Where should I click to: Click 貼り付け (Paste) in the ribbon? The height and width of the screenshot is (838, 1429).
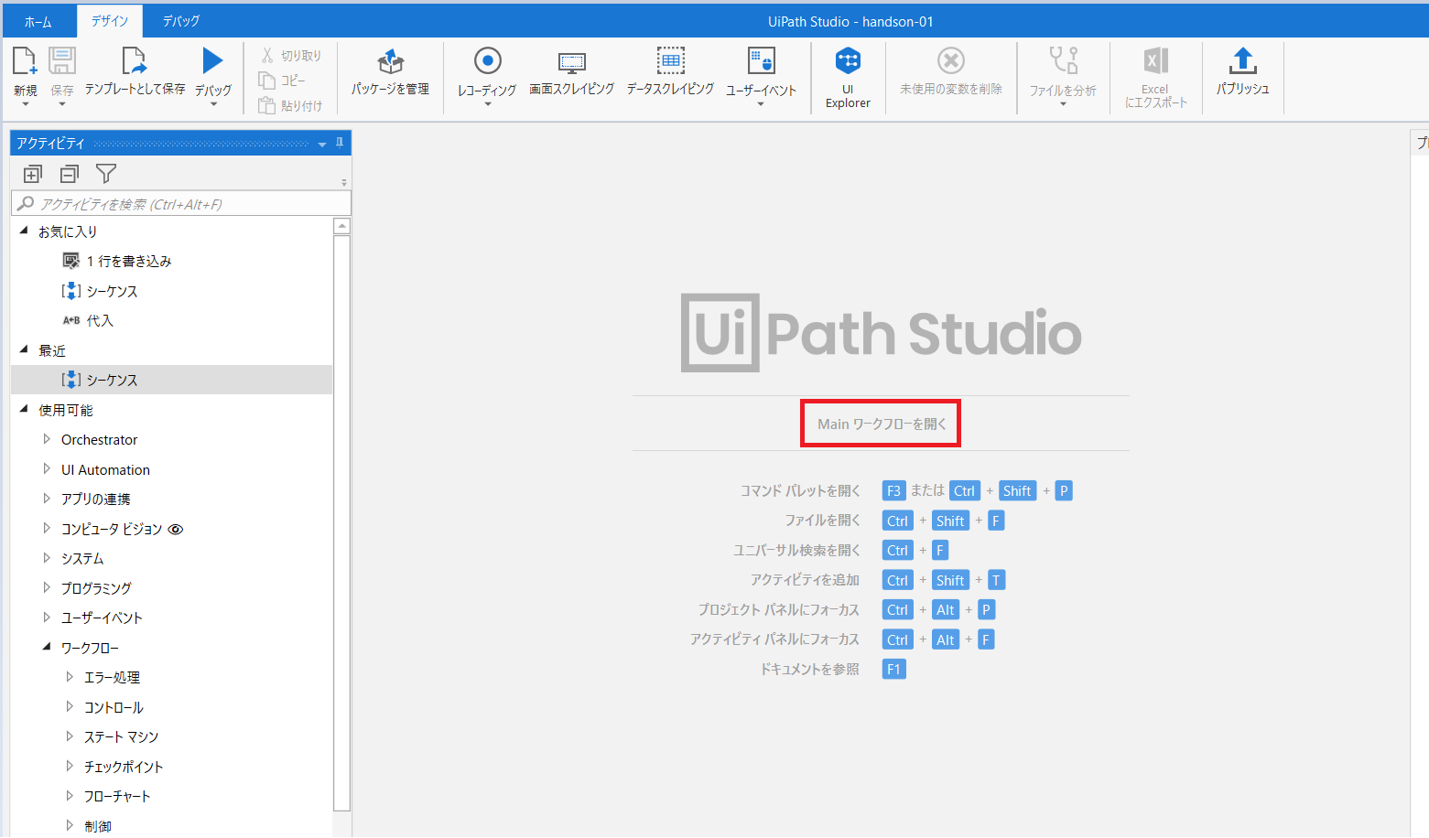pos(291,105)
